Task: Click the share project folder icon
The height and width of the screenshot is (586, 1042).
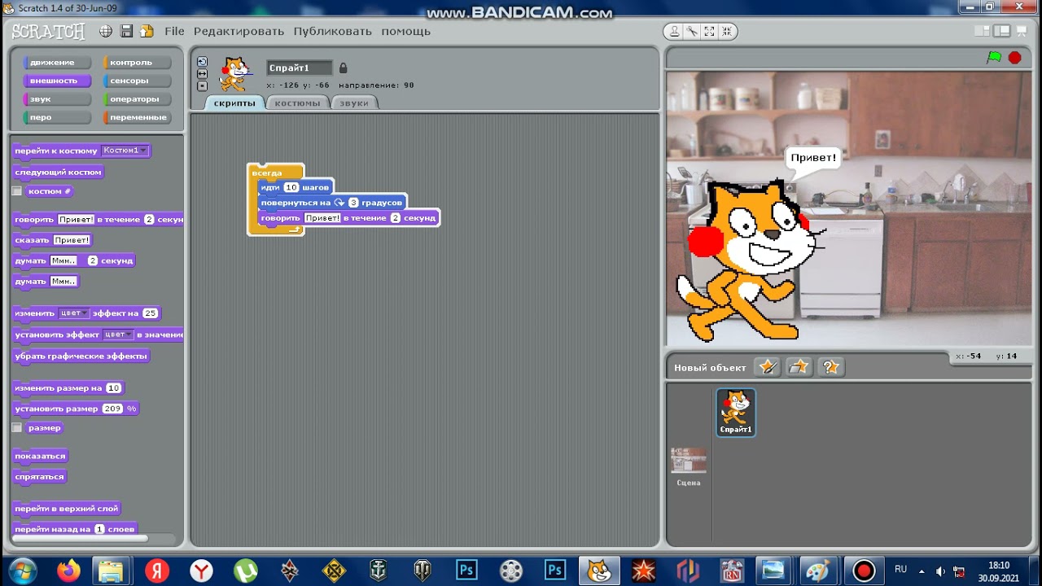Action: 147,31
